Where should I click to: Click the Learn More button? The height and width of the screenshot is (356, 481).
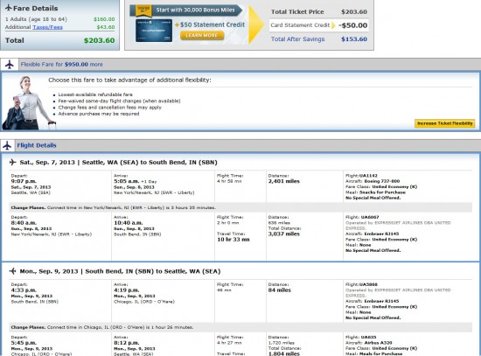[x=202, y=35]
